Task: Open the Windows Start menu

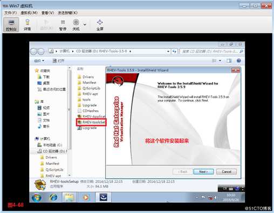Action: (x=37, y=197)
